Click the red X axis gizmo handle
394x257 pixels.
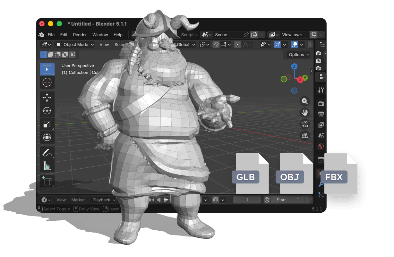[300, 79]
